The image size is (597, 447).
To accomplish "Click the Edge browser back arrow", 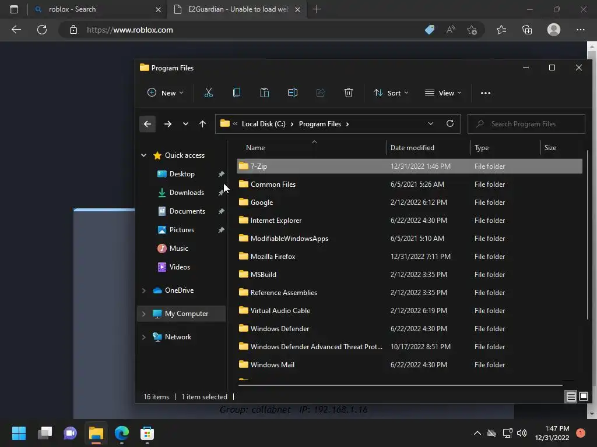I will 16,30.
